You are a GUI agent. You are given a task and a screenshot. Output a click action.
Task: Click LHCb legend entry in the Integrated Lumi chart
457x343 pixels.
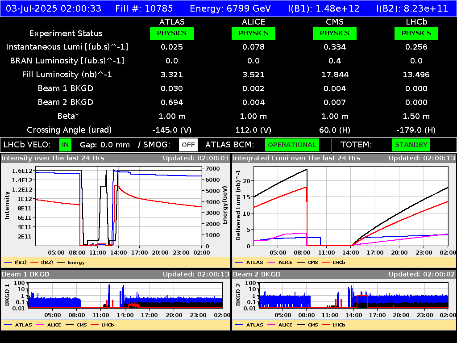coord(333,262)
